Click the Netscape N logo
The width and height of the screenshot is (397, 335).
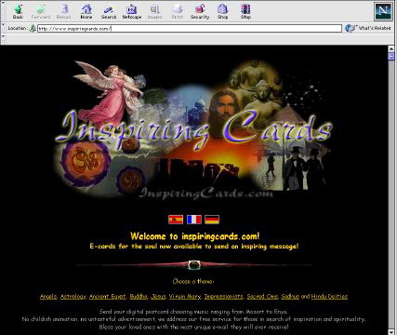point(383,11)
